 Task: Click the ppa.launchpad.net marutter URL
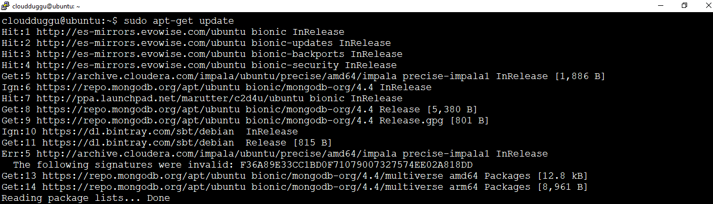tap(173, 99)
